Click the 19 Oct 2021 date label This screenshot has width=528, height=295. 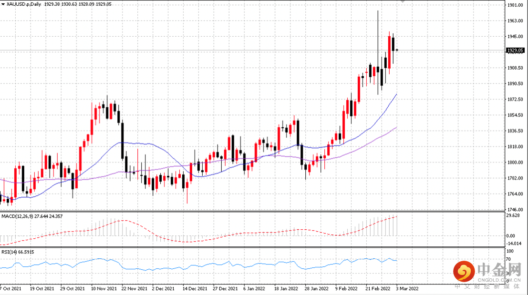tap(42, 289)
